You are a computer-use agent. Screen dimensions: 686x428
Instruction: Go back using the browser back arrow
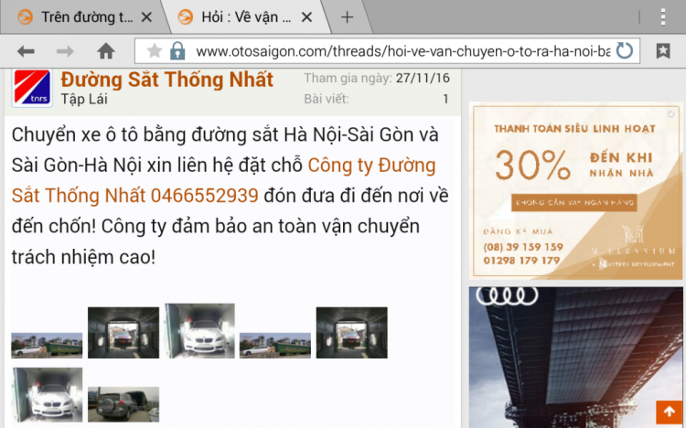pos(26,51)
